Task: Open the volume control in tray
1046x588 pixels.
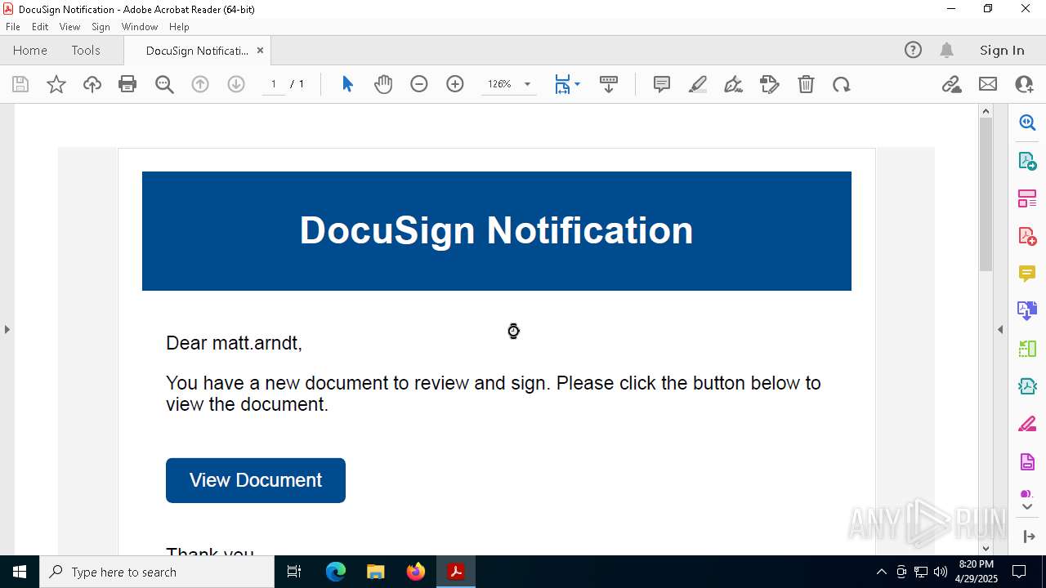Action: [941, 572]
